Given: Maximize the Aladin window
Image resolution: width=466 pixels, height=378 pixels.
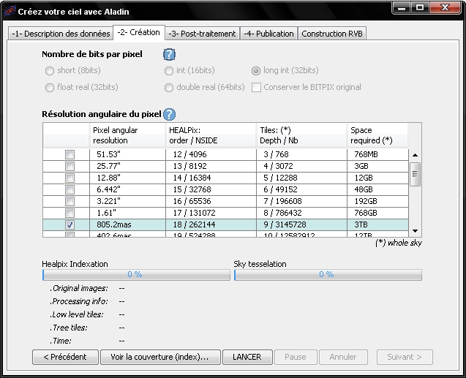Looking at the screenshot, I should pos(420,7).
